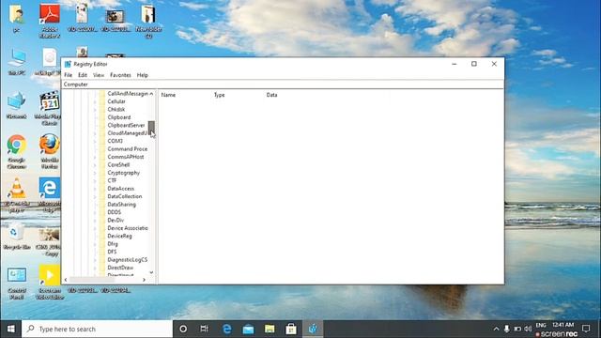Expand the CoreShell registry key
This screenshot has width=601, height=338.
pyautogui.click(x=95, y=165)
